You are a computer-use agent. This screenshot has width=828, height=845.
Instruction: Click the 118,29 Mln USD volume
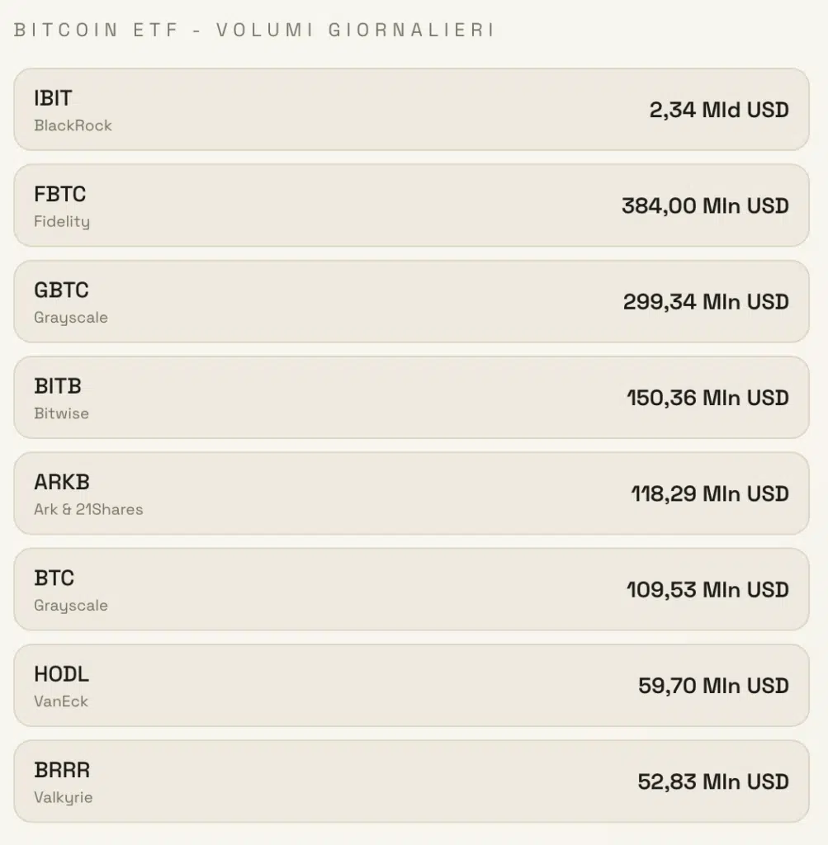710,493
